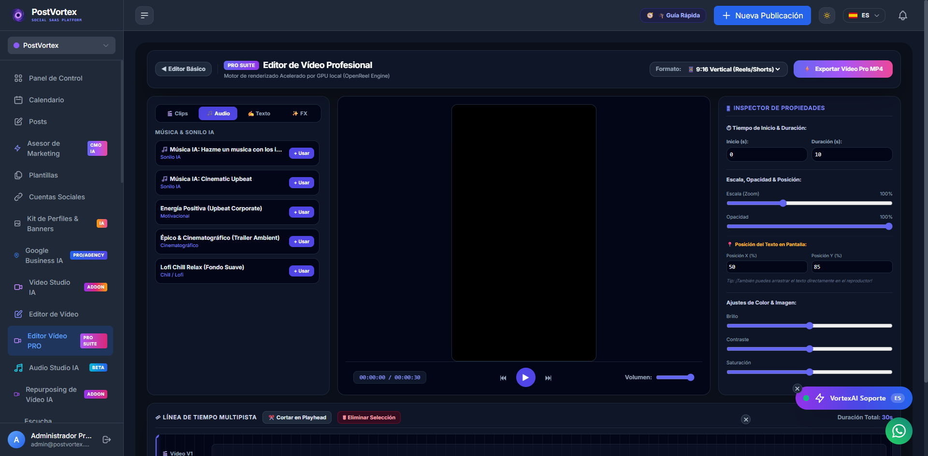This screenshot has width=928, height=456.
Task: Use Energía Positiva Upbeat Corporate track
Action: (302, 212)
